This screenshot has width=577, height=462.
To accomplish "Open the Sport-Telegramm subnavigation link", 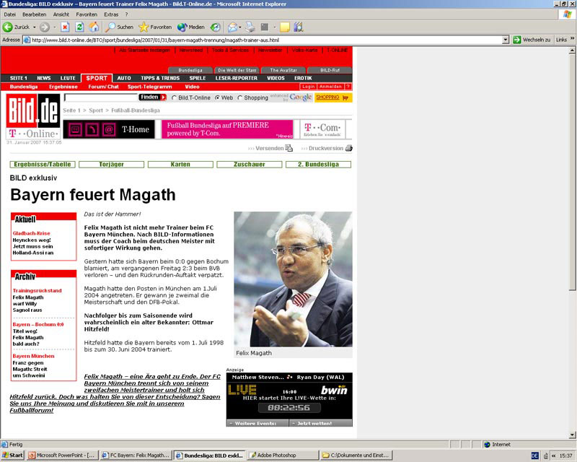I will pyautogui.click(x=149, y=87).
